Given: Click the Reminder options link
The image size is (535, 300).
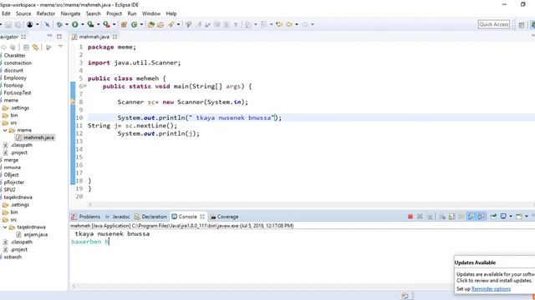Looking at the screenshot, I should point(491,289).
